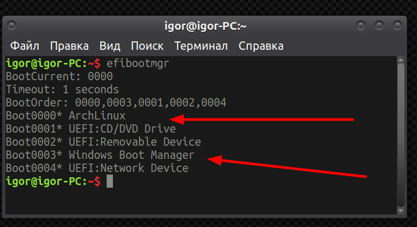The width and height of the screenshot is (417, 227).
Task: Click the UEFI:Network Device line
Action: point(97,168)
